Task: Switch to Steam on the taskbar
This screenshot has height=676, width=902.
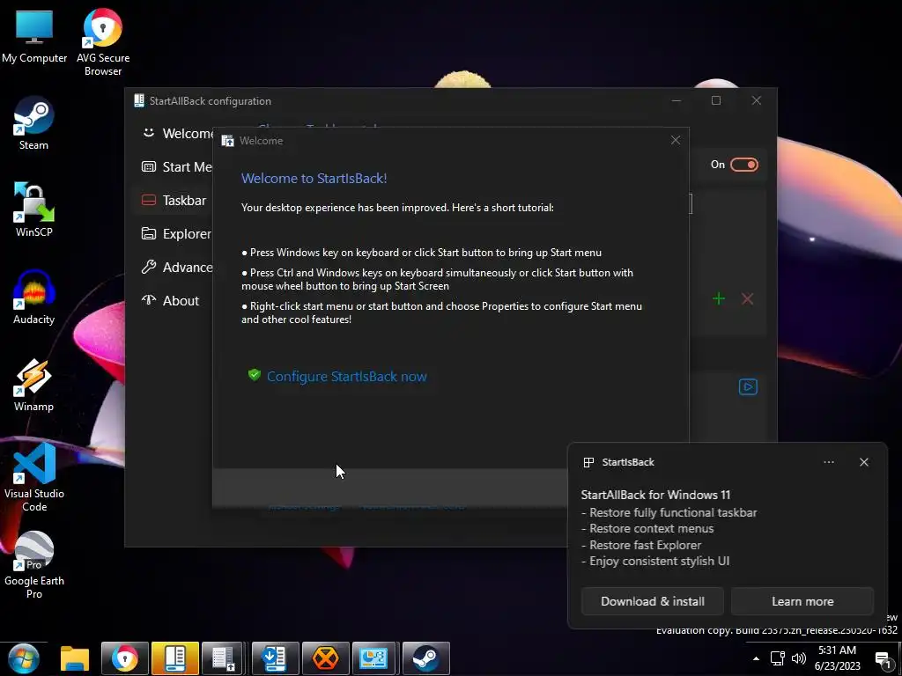Action: (x=425, y=658)
